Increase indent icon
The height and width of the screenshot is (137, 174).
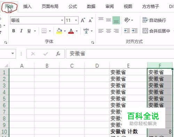pyautogui.click(x=135, y=31)
